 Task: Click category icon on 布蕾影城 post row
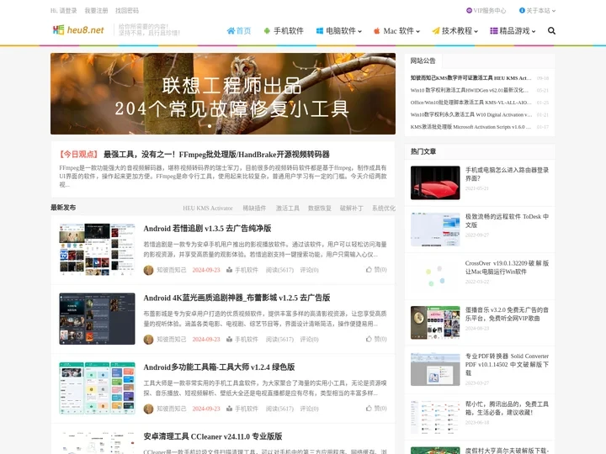pos(229,340)
